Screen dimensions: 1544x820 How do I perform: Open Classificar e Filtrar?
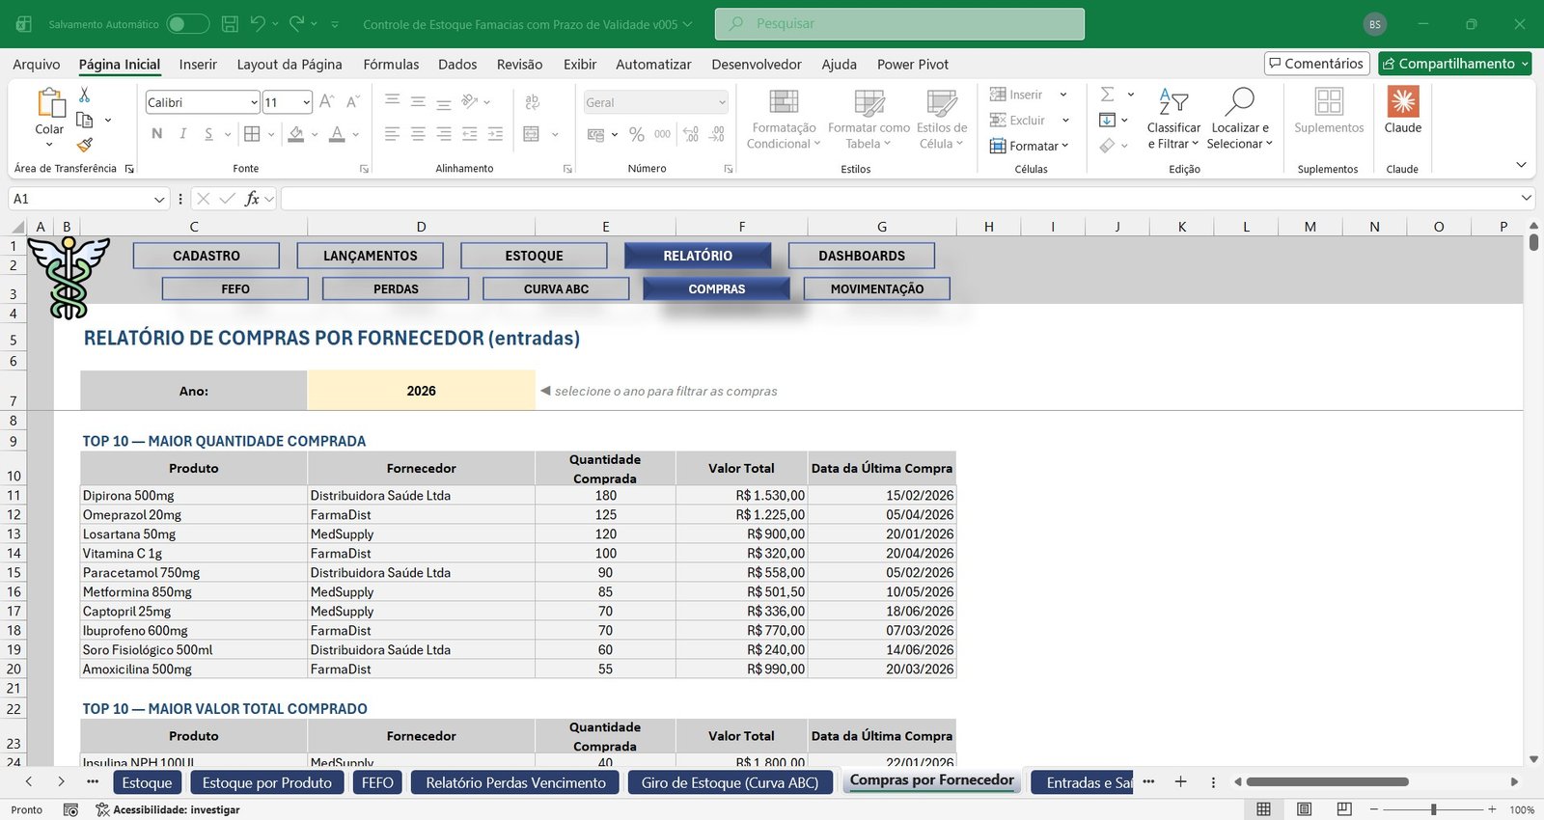1173,119
